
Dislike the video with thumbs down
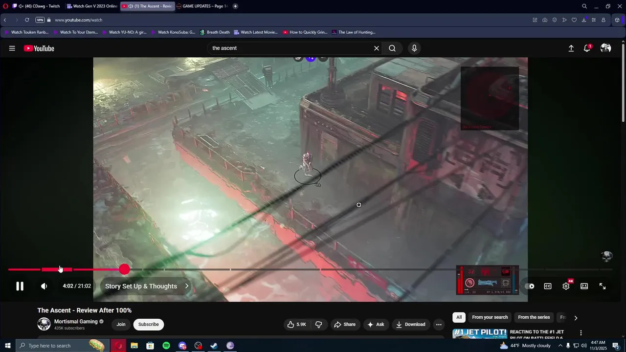(x=318, y=325)
